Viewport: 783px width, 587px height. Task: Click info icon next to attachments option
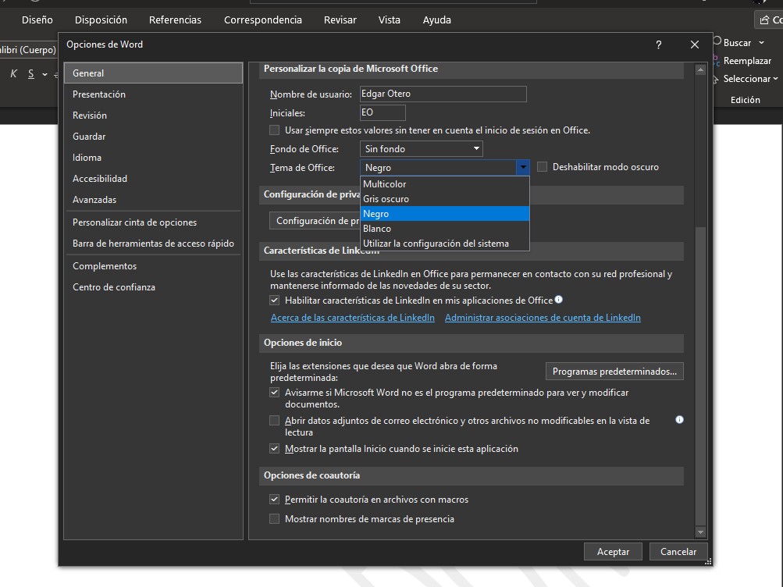[x=679, y=420]
